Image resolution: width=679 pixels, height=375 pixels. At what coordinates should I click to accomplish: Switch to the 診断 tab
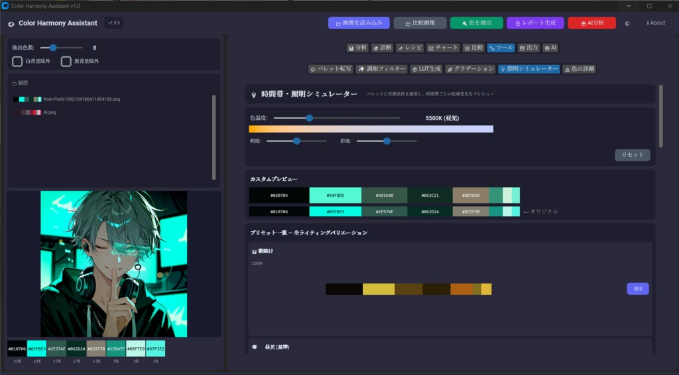click(x=383, y=48)
